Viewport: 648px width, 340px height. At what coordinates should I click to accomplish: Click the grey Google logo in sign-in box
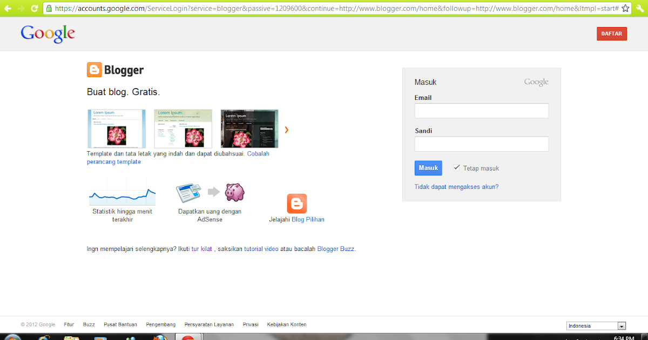point(536,82)
